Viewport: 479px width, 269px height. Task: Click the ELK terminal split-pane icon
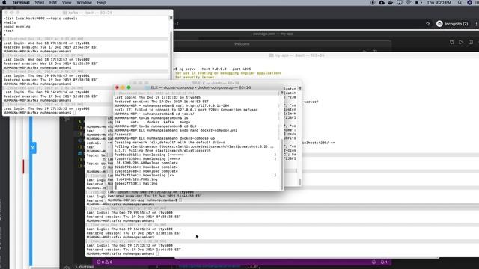[281, 93]
